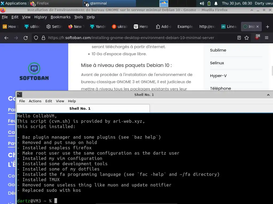Click the Softoban logo in the sidebar

click(x=34, y=71)
